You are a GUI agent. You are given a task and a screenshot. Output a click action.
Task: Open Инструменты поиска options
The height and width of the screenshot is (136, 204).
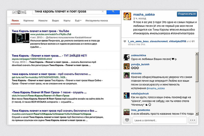96,20
